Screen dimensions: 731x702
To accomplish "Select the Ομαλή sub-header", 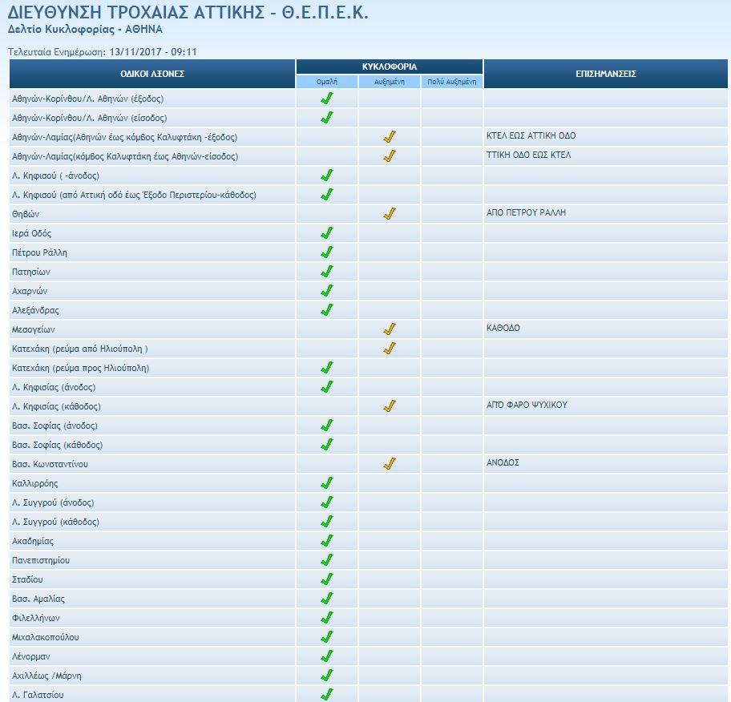I will tap(327, 82).
